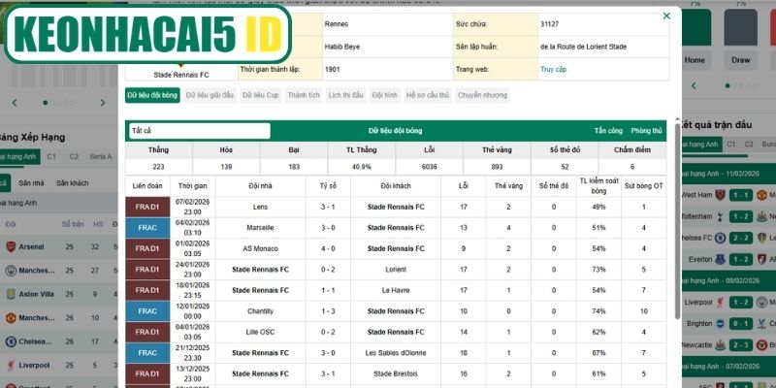Viewport: 776px width, 388px height.
Task: Click Lorient team name in table
Action: click(x=396, y=270)
